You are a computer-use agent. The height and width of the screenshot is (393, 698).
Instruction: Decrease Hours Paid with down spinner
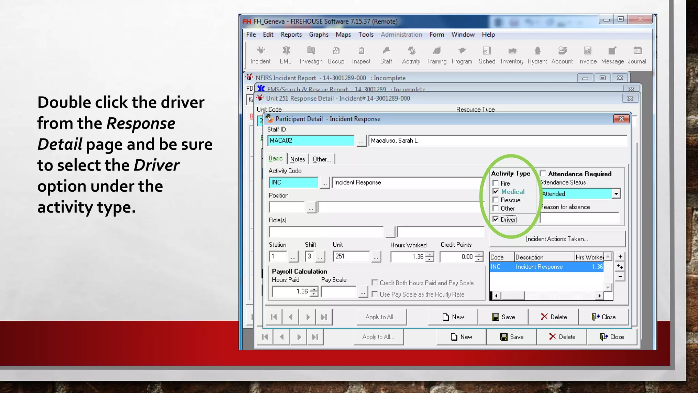point(315,294)
